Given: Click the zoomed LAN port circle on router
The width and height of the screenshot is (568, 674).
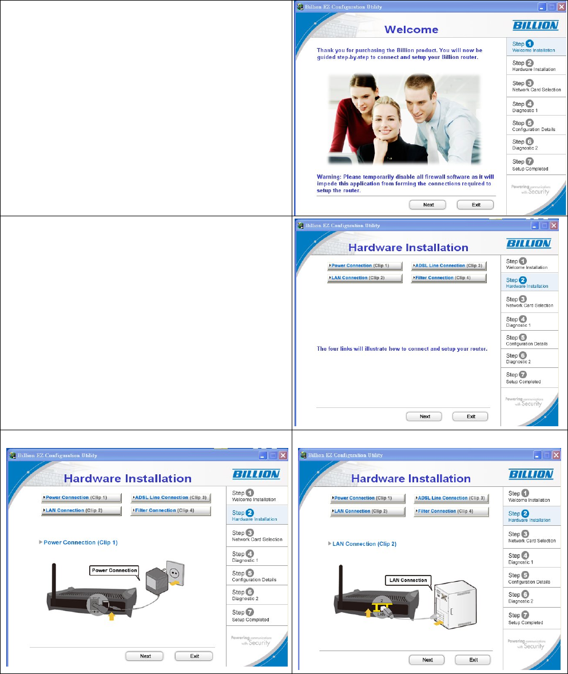Looking at the screenshot, I should point(383,607).
